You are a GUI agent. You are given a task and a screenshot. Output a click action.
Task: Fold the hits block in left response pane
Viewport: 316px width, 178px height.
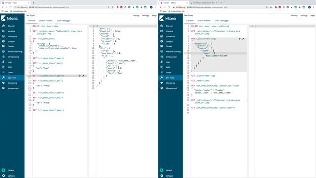click(x=95, y=48)
